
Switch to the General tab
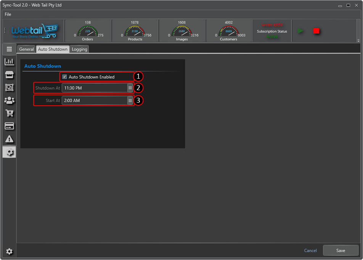27,49
